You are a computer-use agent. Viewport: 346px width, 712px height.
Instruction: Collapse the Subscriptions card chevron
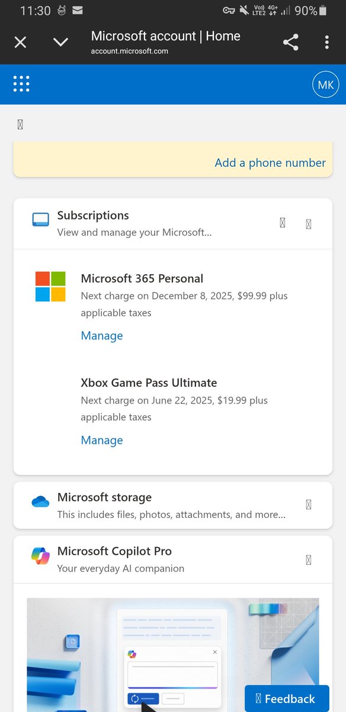pyautogui.click(x=308, y=224)
